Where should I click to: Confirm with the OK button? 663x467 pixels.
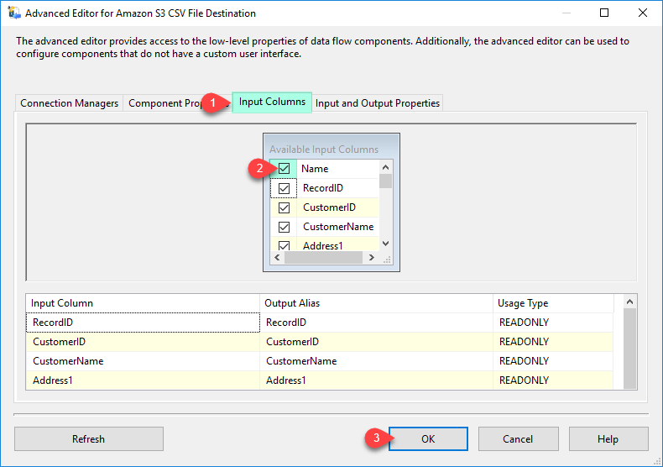coord(428,439)
